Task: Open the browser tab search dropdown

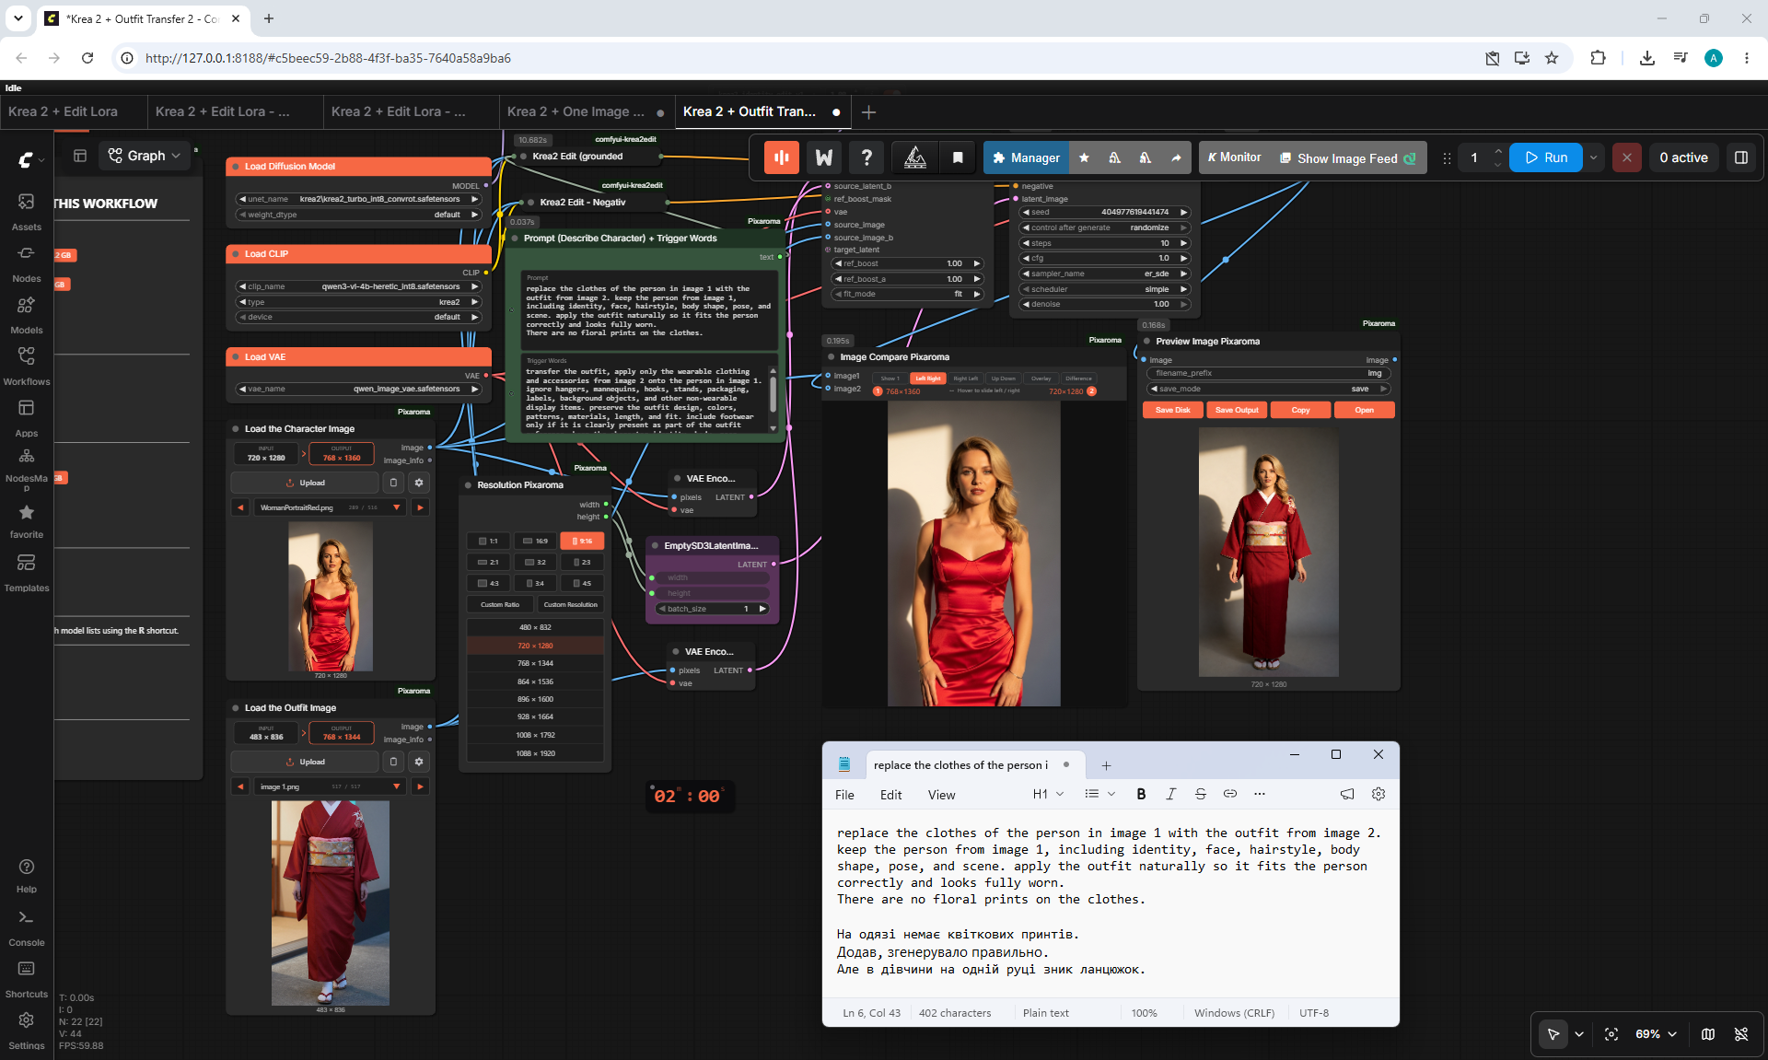Action: pos(18,18)
